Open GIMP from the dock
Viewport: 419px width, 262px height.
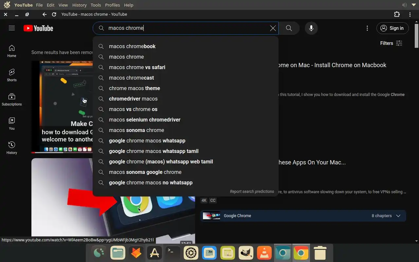(x=246, y=253)
